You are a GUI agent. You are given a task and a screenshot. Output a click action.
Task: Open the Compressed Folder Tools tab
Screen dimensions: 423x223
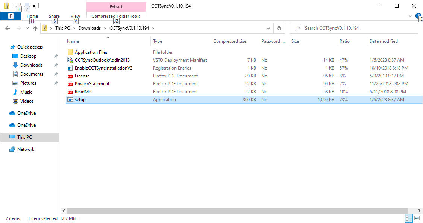pyautogui.click(x=116, y=16)
